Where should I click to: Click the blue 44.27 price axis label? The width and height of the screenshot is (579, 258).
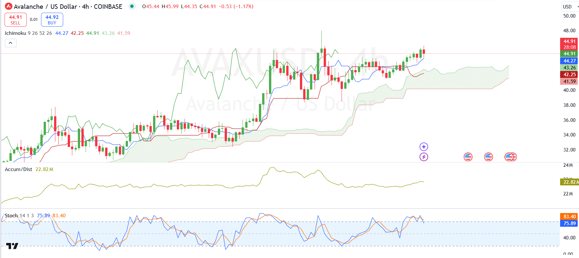pos(570,61)
